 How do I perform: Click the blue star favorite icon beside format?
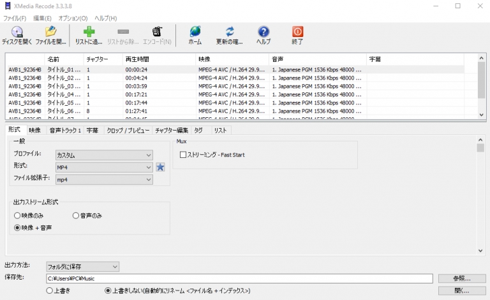(x=161, y=168)
